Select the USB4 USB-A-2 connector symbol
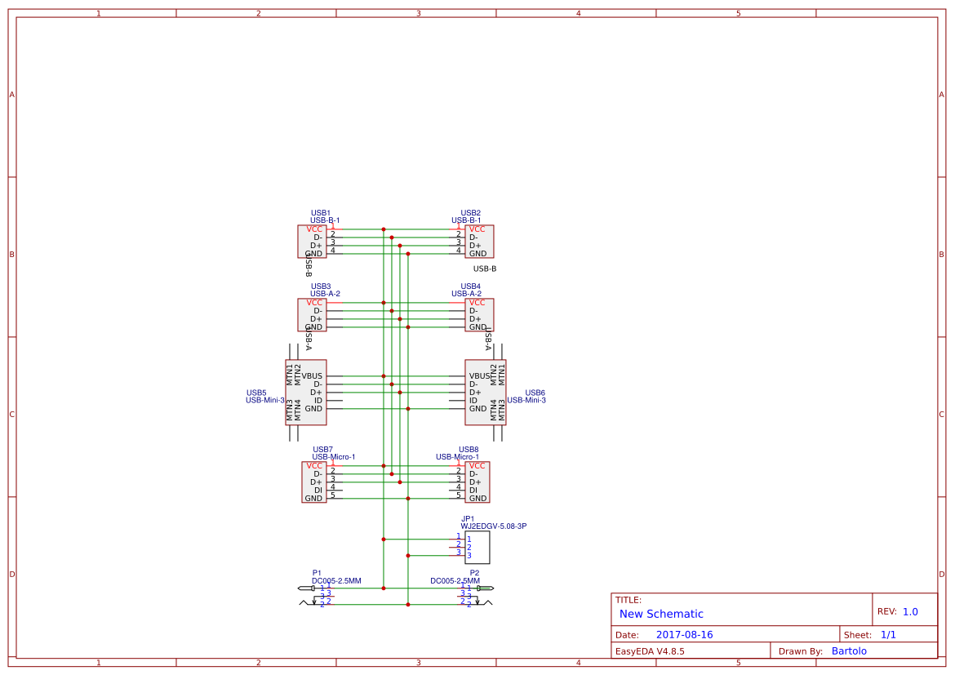 477,314
